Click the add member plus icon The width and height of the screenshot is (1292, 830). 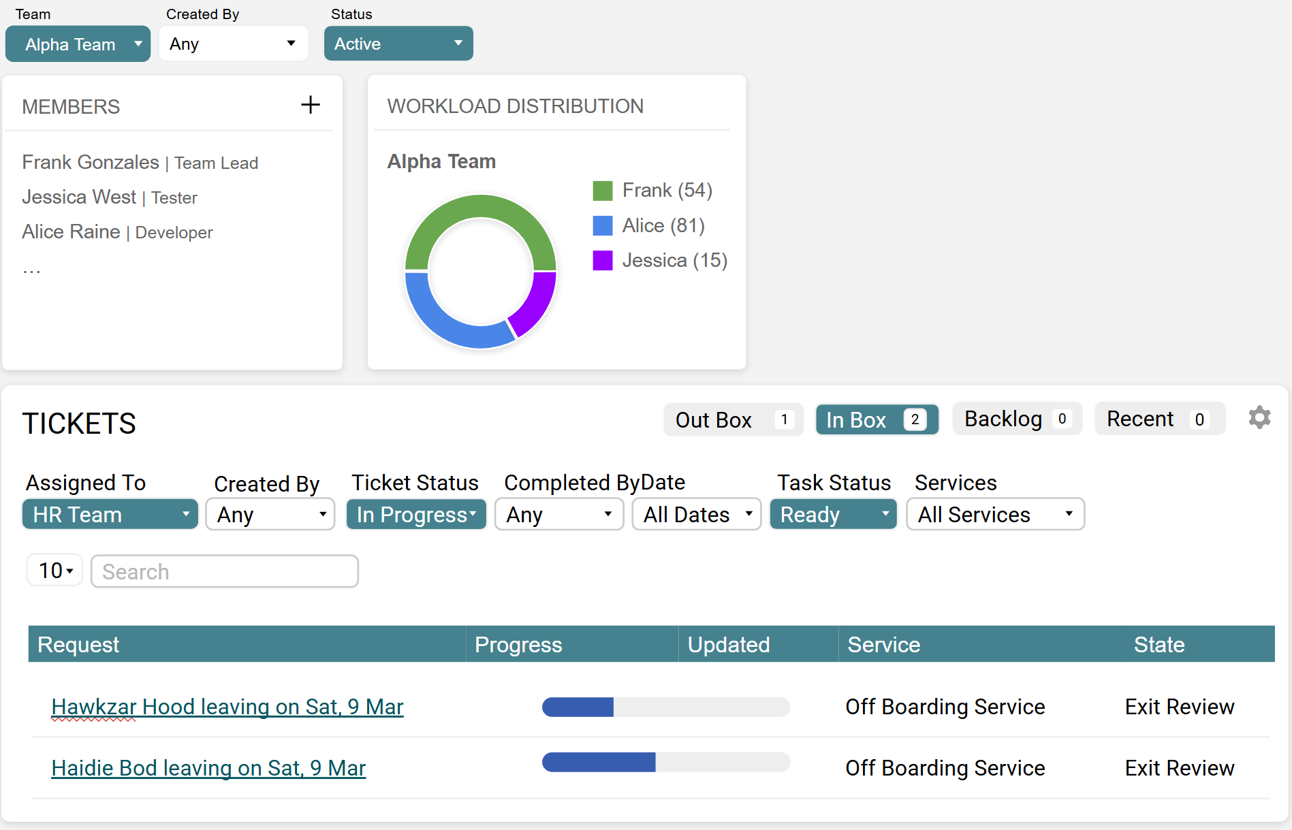point(310,104)
